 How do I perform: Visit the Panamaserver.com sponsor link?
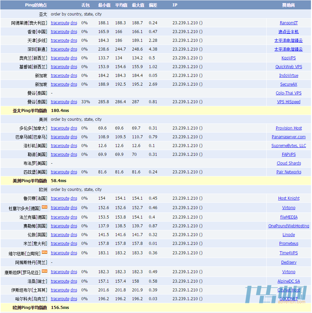coord(288,137)
